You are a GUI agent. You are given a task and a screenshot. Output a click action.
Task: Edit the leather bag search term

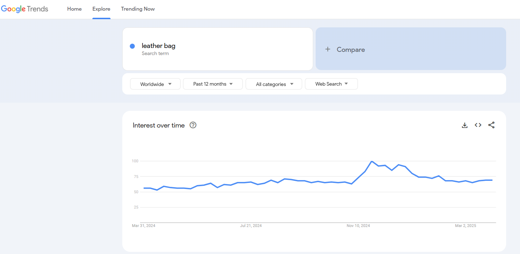159,46
